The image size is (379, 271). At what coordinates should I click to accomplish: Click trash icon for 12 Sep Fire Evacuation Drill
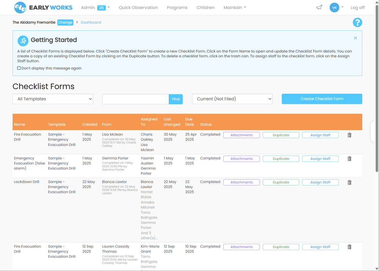(x=349, y=247)
